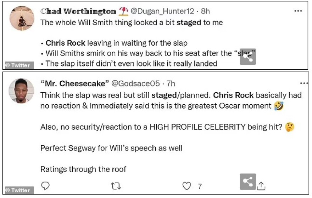The image size is (312, 198).
Task: Open the 7h timestamp link
Action: (x=171, y=84)
